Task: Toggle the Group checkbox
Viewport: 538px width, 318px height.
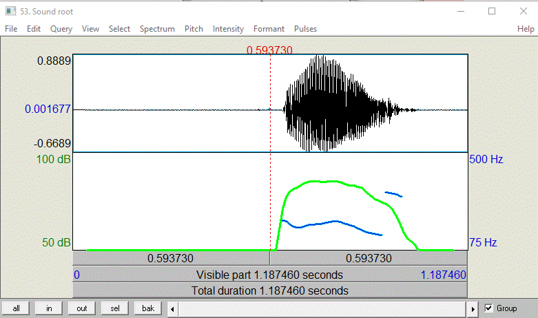Action: pos(488,308)
